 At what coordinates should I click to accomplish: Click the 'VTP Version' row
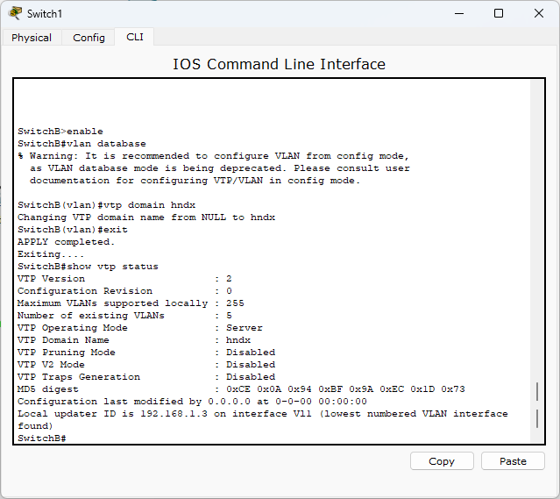pyautogui.click(x=124, y=279)
